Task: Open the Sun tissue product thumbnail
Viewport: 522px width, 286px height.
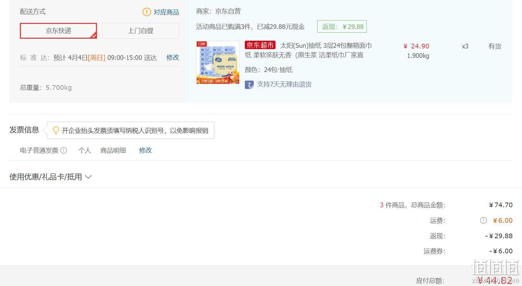Action: (218, 63)
